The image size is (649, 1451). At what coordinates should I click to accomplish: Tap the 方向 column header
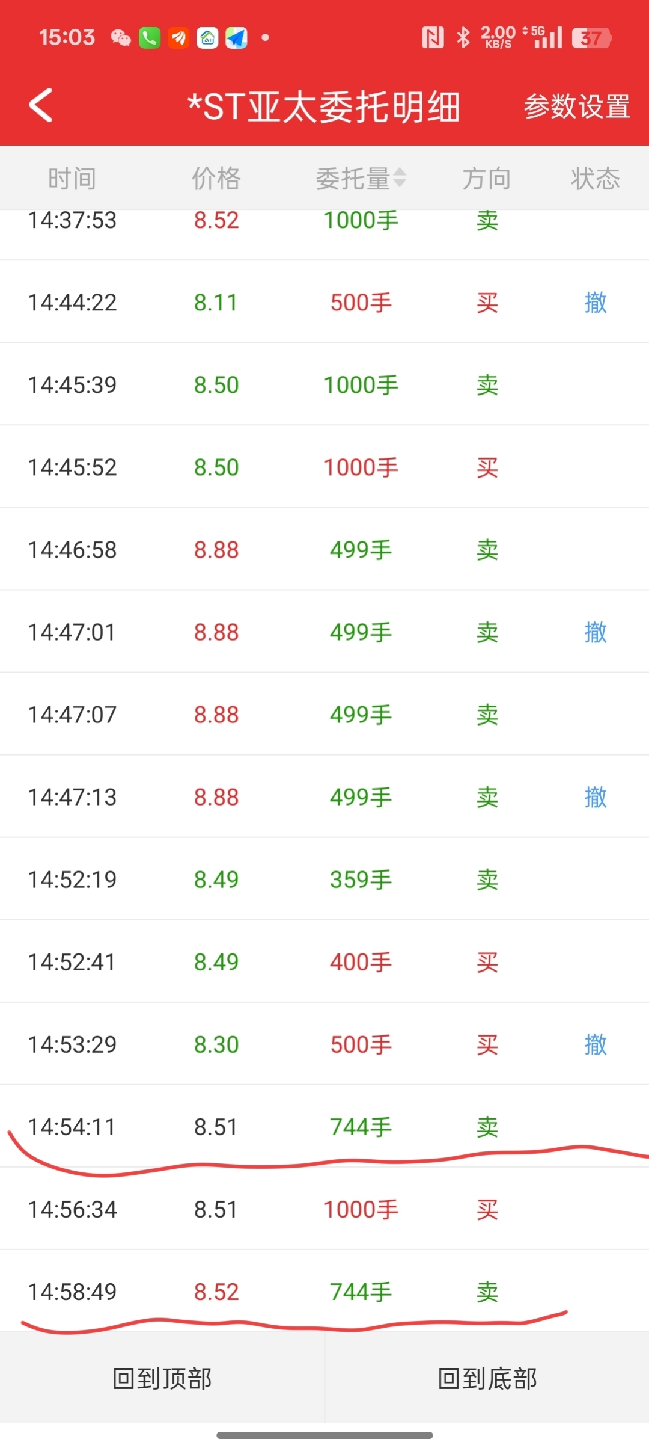487,179
